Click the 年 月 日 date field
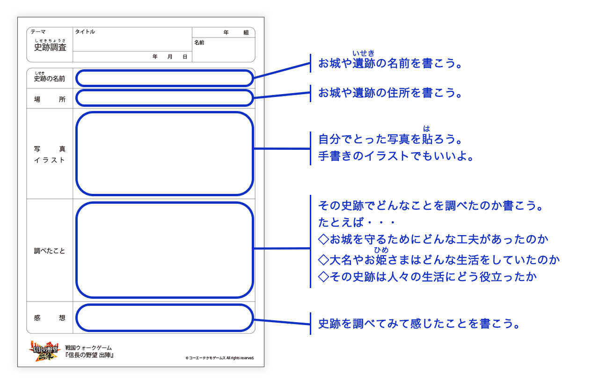The image size is (599, 384). click(132, 57)
